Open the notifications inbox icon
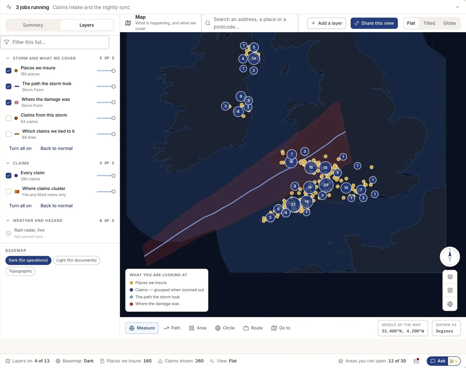 416,361
